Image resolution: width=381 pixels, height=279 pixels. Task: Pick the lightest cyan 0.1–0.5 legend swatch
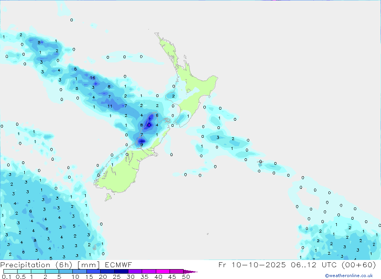[x=10, y=271]
